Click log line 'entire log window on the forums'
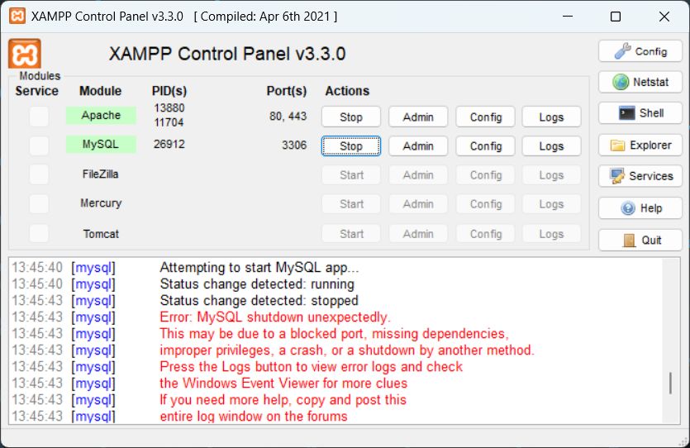690x448 pixels. 254,416
